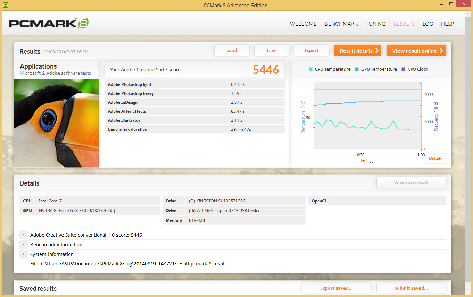This screenshot has height=297, width=473.
Task: Switch to the BENCHMARK tab
Action: click(x=341, y=24)
